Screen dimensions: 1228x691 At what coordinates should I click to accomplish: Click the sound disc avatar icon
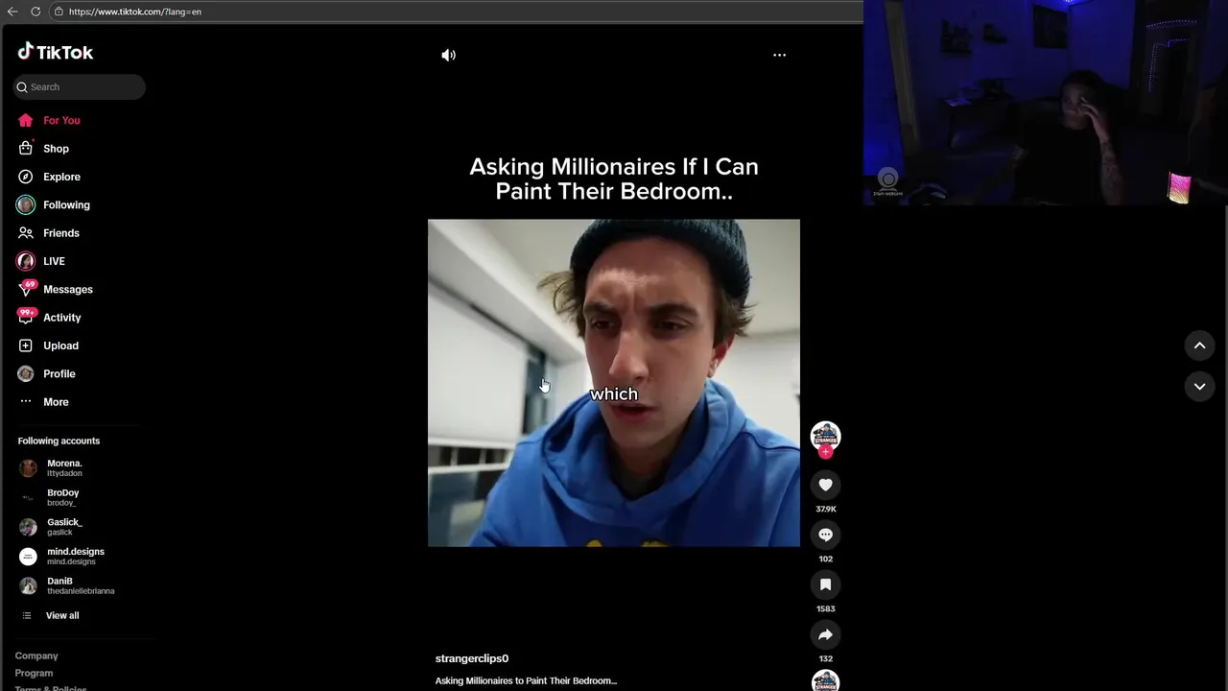tap(825, 681)
